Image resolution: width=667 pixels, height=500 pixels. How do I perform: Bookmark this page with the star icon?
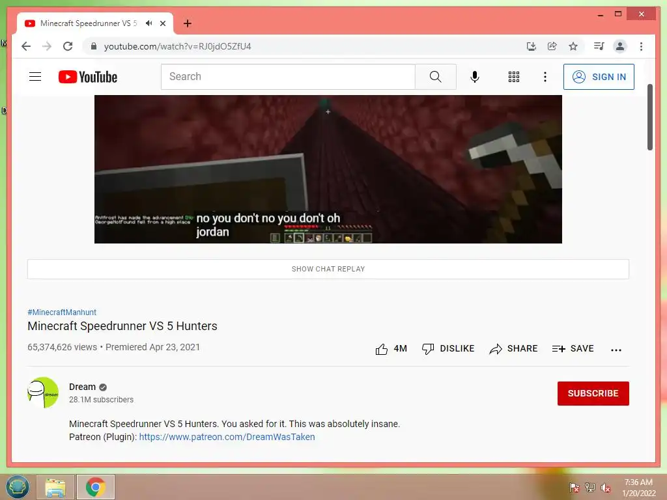tap(573, 46)
